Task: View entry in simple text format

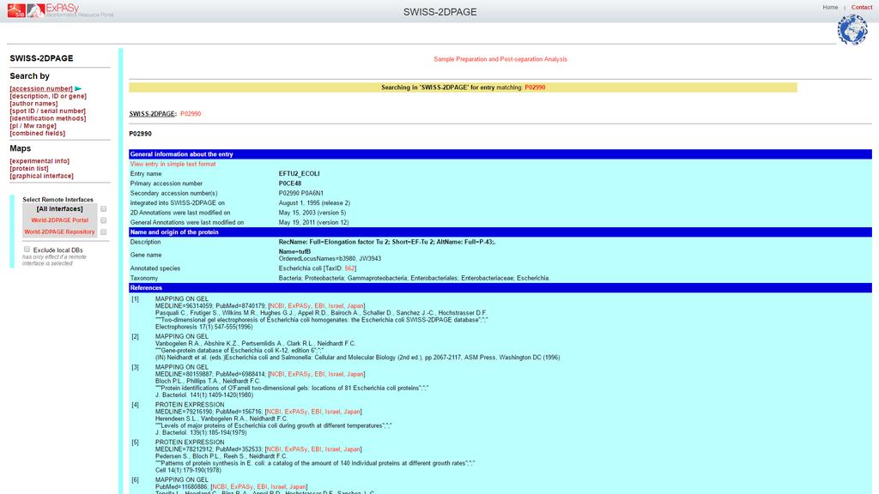Action: 173,164
